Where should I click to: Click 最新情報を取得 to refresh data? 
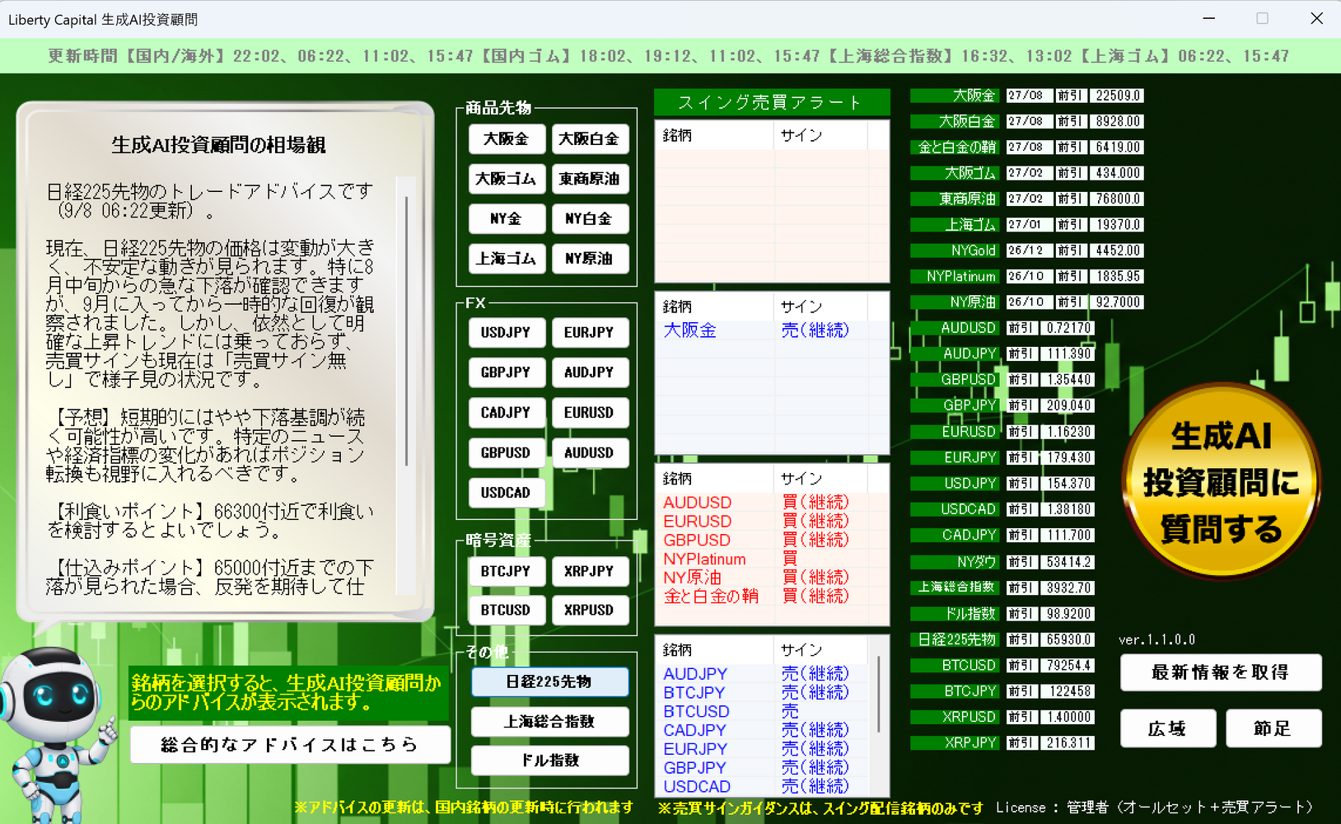tap(1221, 672)
